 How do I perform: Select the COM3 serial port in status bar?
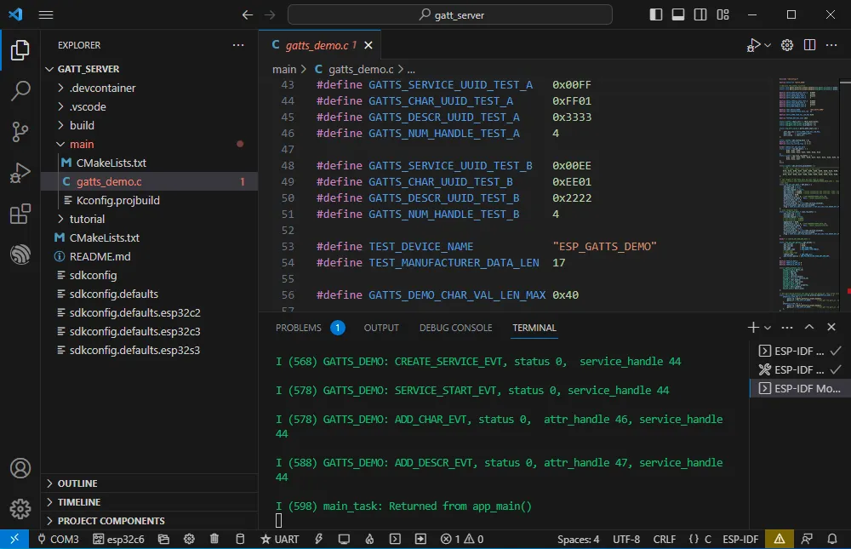pyautogui.click(x=56, y=539)
